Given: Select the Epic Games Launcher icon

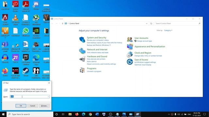Looking at the screenshot, I should tap(26, 59).
